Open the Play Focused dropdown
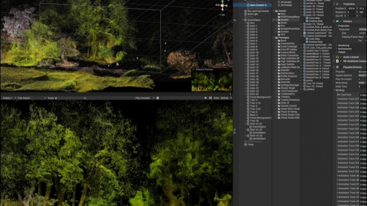This screenshot has height=206, width=367. [x=144, y=98]
